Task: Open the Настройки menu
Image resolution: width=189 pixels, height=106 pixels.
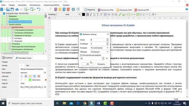Action: pyautogui.click(x=22, y=5)
